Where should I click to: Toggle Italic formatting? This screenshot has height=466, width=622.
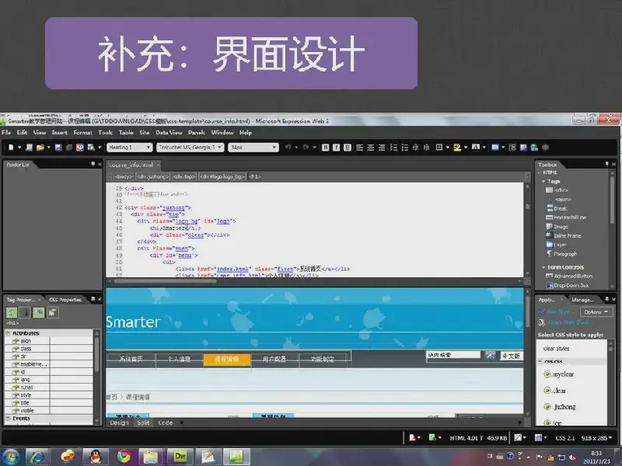[x=337, y=148]
